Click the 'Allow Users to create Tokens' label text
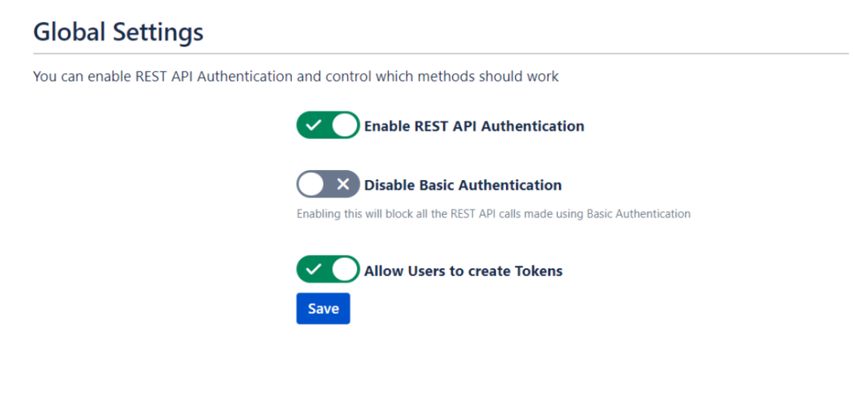The height and width of the screenshot is (403, 853). (x=464, y=271)
